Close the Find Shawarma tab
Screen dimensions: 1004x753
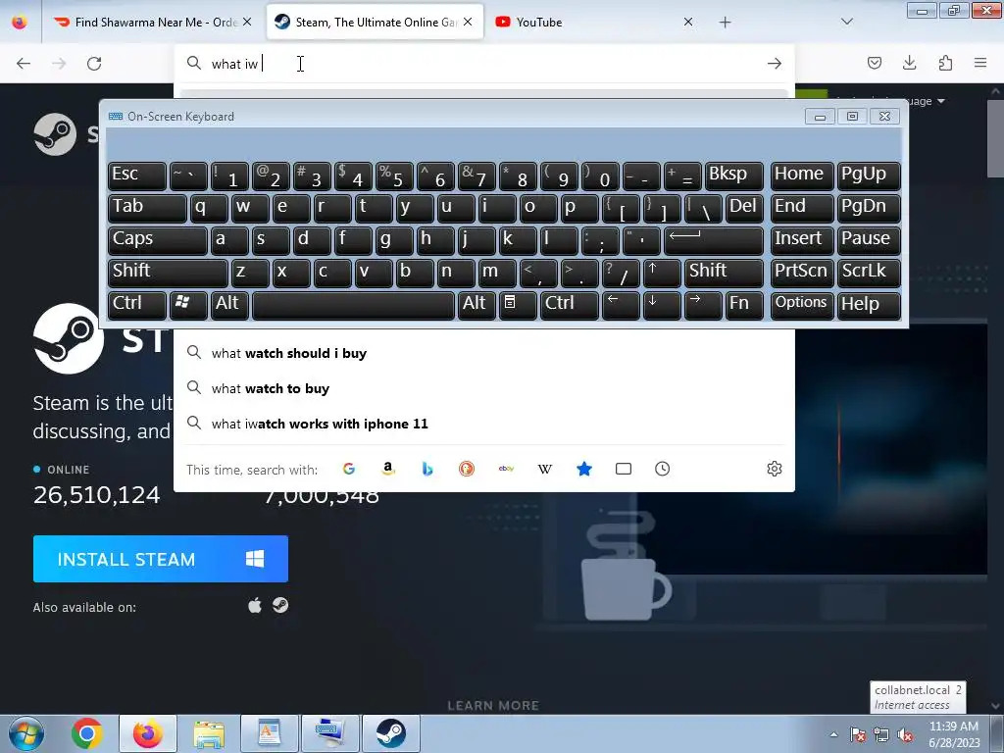tap(246, 23)
